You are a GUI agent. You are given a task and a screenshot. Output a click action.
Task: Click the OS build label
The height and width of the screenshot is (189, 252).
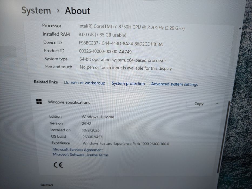coord(59,136)
